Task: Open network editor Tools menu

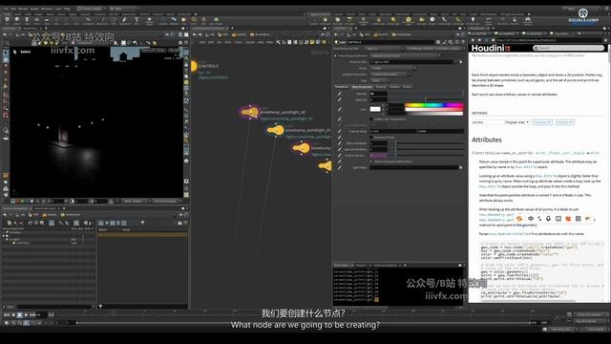Action: 238,42
